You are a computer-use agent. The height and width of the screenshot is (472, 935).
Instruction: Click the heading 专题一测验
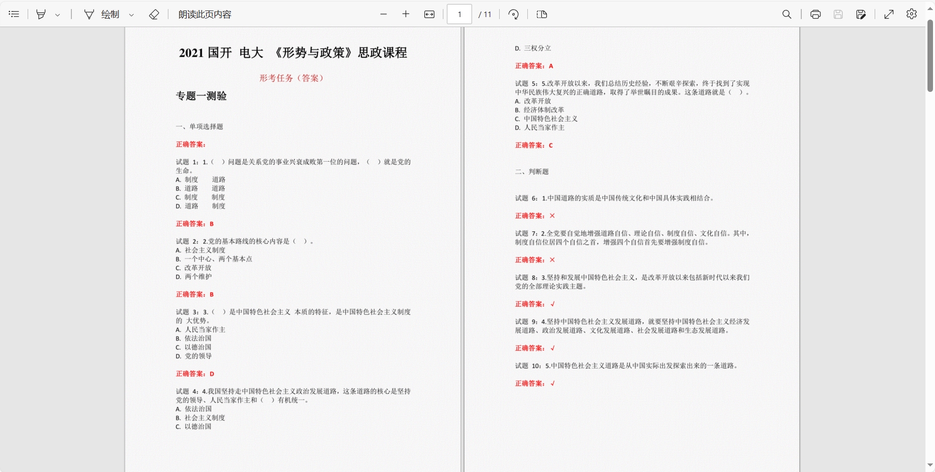(x=201, y=96)
